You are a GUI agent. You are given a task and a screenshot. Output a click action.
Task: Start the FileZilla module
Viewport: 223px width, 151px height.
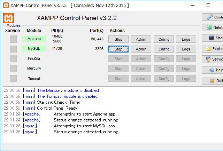118,59
